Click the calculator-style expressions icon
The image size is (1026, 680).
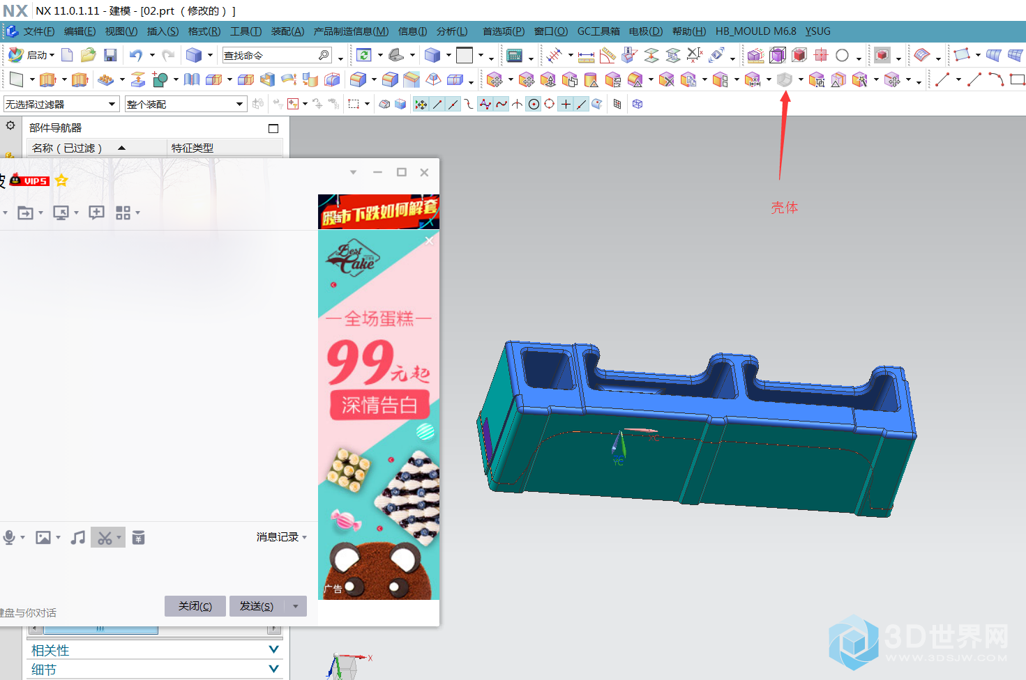pyautogui.click(x=515, y=56)
